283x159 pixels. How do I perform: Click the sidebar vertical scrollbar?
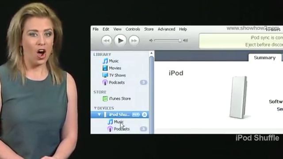point(151,95)
